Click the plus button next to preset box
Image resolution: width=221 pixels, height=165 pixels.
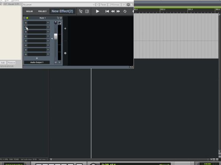point(97,5)
